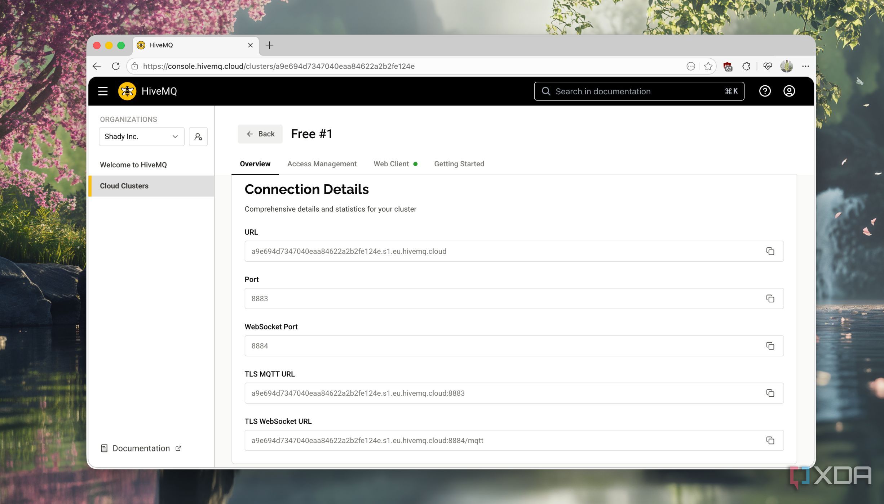Click the organization members settings icon
Image resolution: width=884 pixels, height=504 pixels.
click(x=198, y=137)
